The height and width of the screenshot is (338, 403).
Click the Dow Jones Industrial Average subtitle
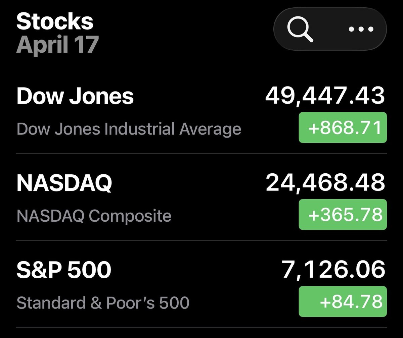[129, 129]
